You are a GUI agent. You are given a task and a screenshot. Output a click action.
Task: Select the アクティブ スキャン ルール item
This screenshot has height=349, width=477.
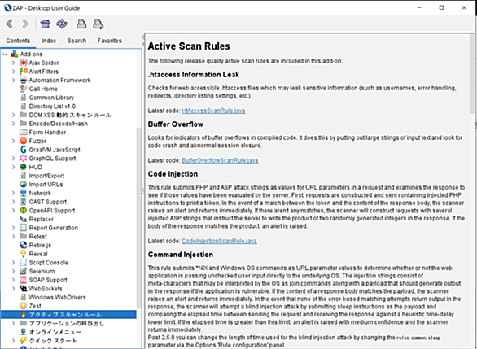65,315
